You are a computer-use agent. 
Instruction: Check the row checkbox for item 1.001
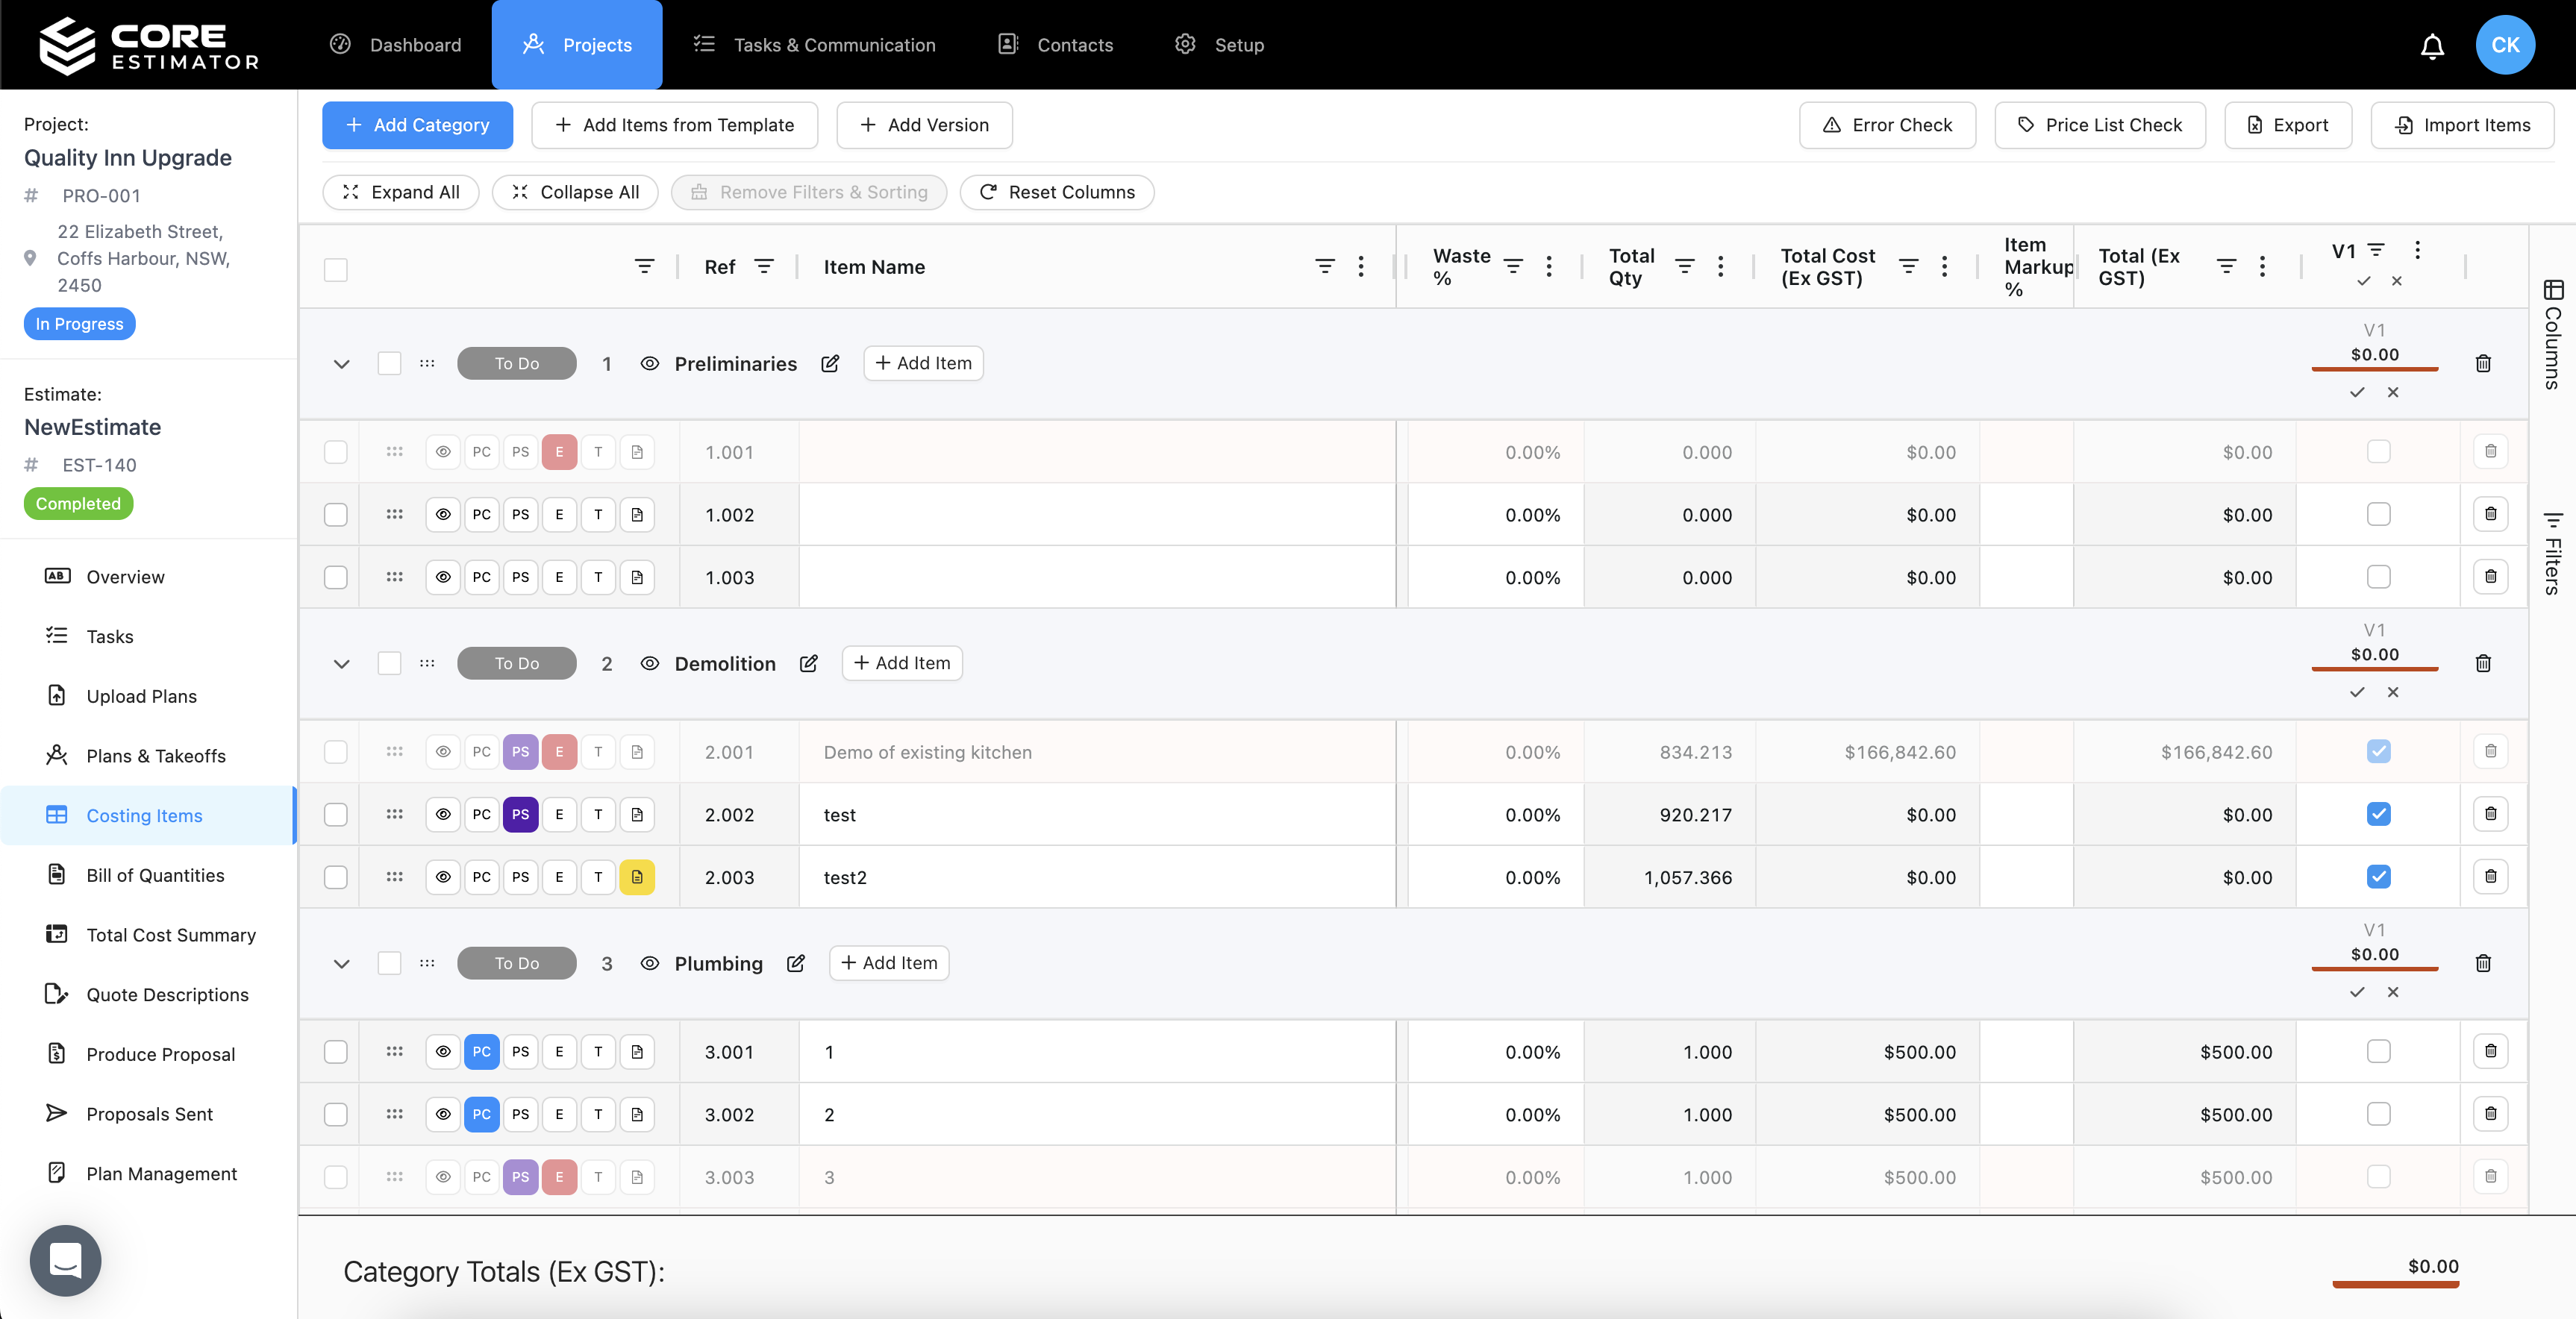(x=336, y=452)
